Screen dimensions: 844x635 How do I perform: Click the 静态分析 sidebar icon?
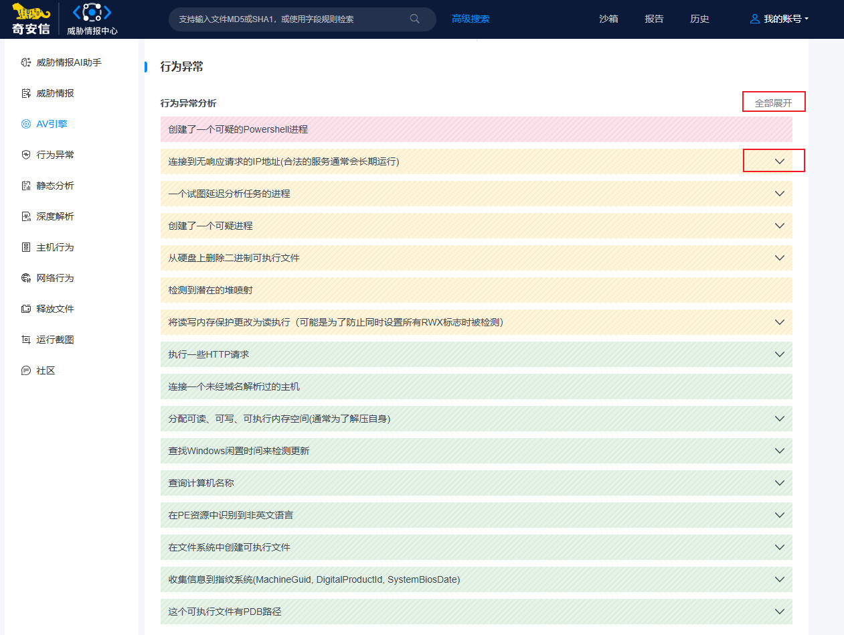pos(26,186)
